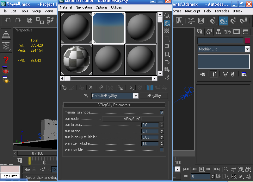253x182 pixels.
Task: Click the Bind to Space Warp icon
Action: click(50, 21)
